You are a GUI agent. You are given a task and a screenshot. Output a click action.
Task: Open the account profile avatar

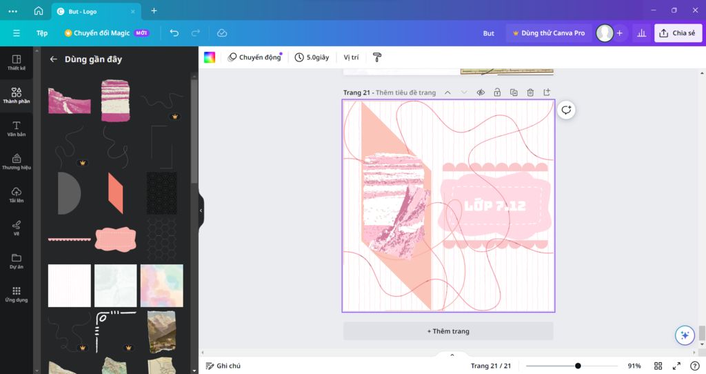click(604, 33)
